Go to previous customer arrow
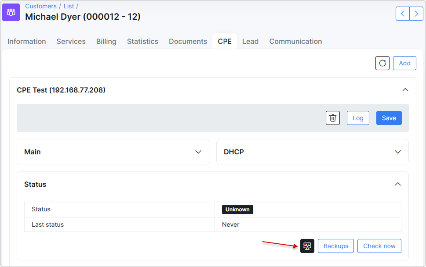 [403, 14]
